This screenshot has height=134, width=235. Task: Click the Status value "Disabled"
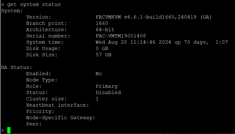click(x=108, y=92)
